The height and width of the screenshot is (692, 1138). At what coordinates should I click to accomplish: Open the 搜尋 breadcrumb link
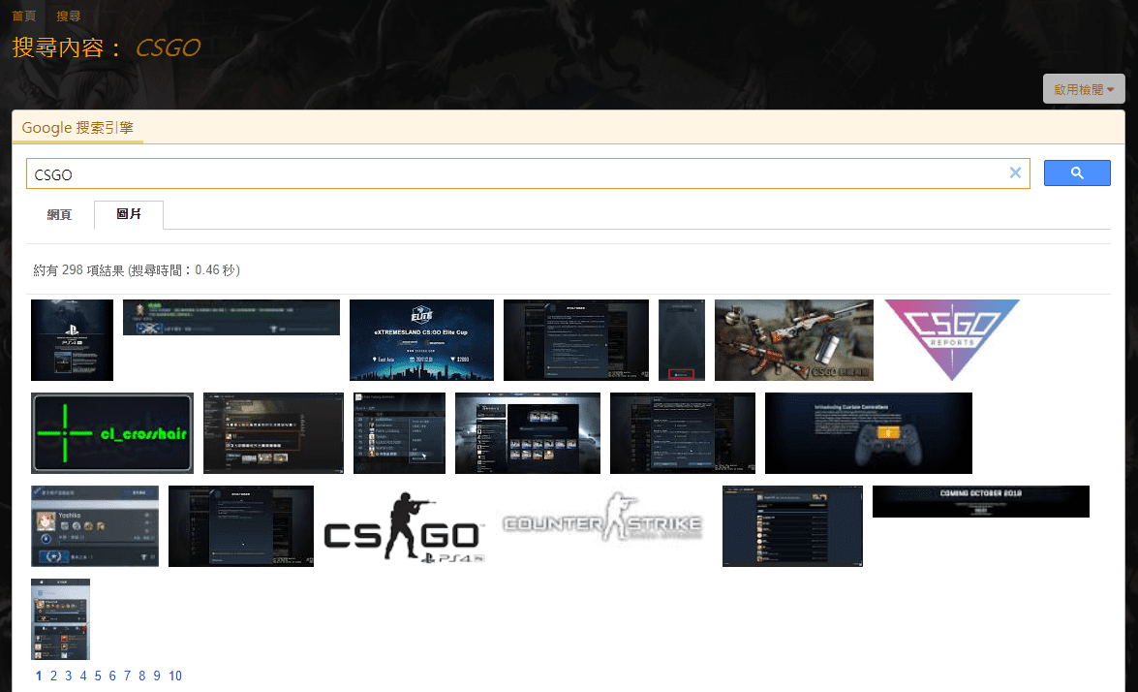pos(68,16)
